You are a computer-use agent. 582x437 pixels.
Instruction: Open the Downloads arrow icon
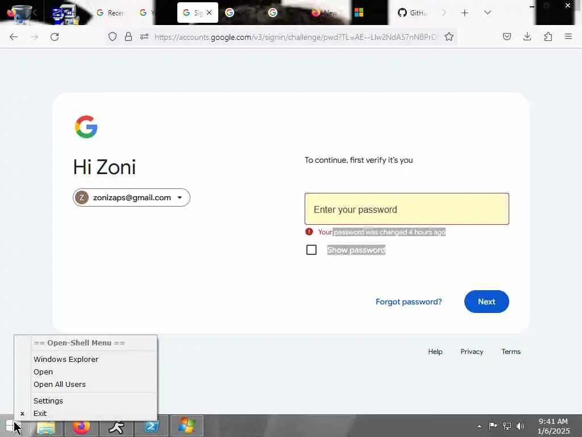point(527,36)
